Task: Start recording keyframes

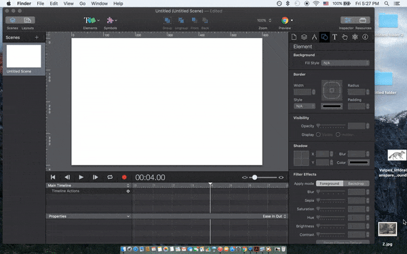Action: (124, 177)
